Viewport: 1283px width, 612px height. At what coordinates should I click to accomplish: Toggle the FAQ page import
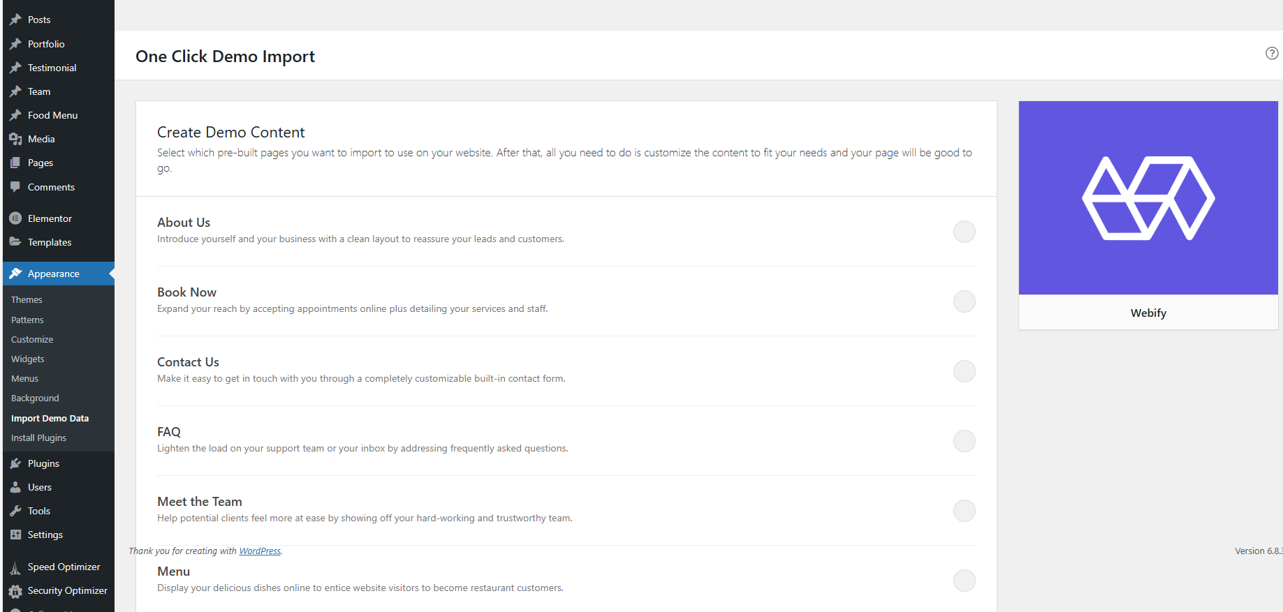point(965,441)
